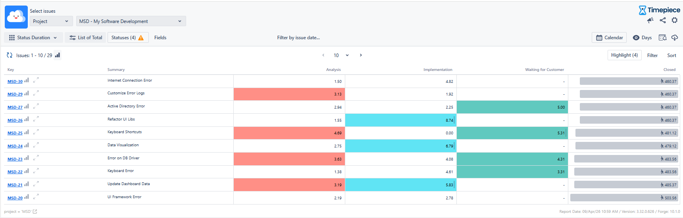Open the scheduled report calendar-bell icon
683x218 pixels.
(x=662, y=38)
